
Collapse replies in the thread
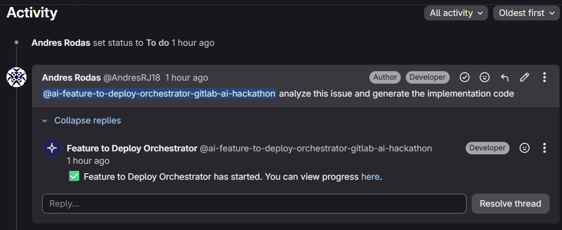point(87,120)
